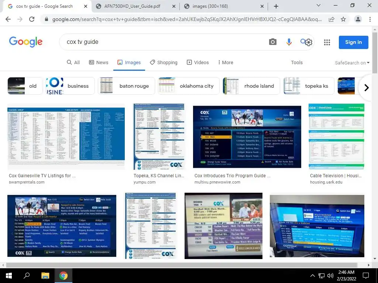Switch to images (300×168) tab
Image resolution: width=378 pixels, height=283 pixels.
pyautogui.click(x=210, y=6)
